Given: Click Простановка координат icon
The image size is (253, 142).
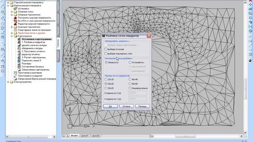Looking at the screenshot, I should click(15, 76).
